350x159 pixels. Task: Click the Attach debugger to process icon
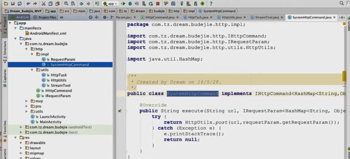pyautogui.click(x=144, y=4)
